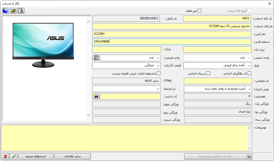Screen dimensions: 274x161
Task: Click the ویژگی سه field
Action: pyautogui.click(x=218, y=120)
